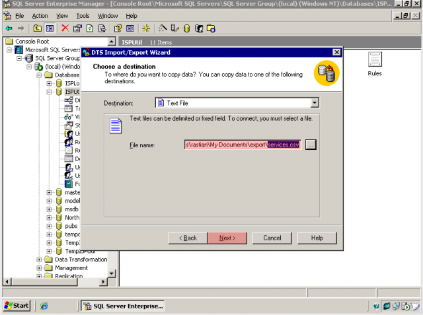
Task: Collapse the Microsoft SQL Servers node
Action: [10, 50]
